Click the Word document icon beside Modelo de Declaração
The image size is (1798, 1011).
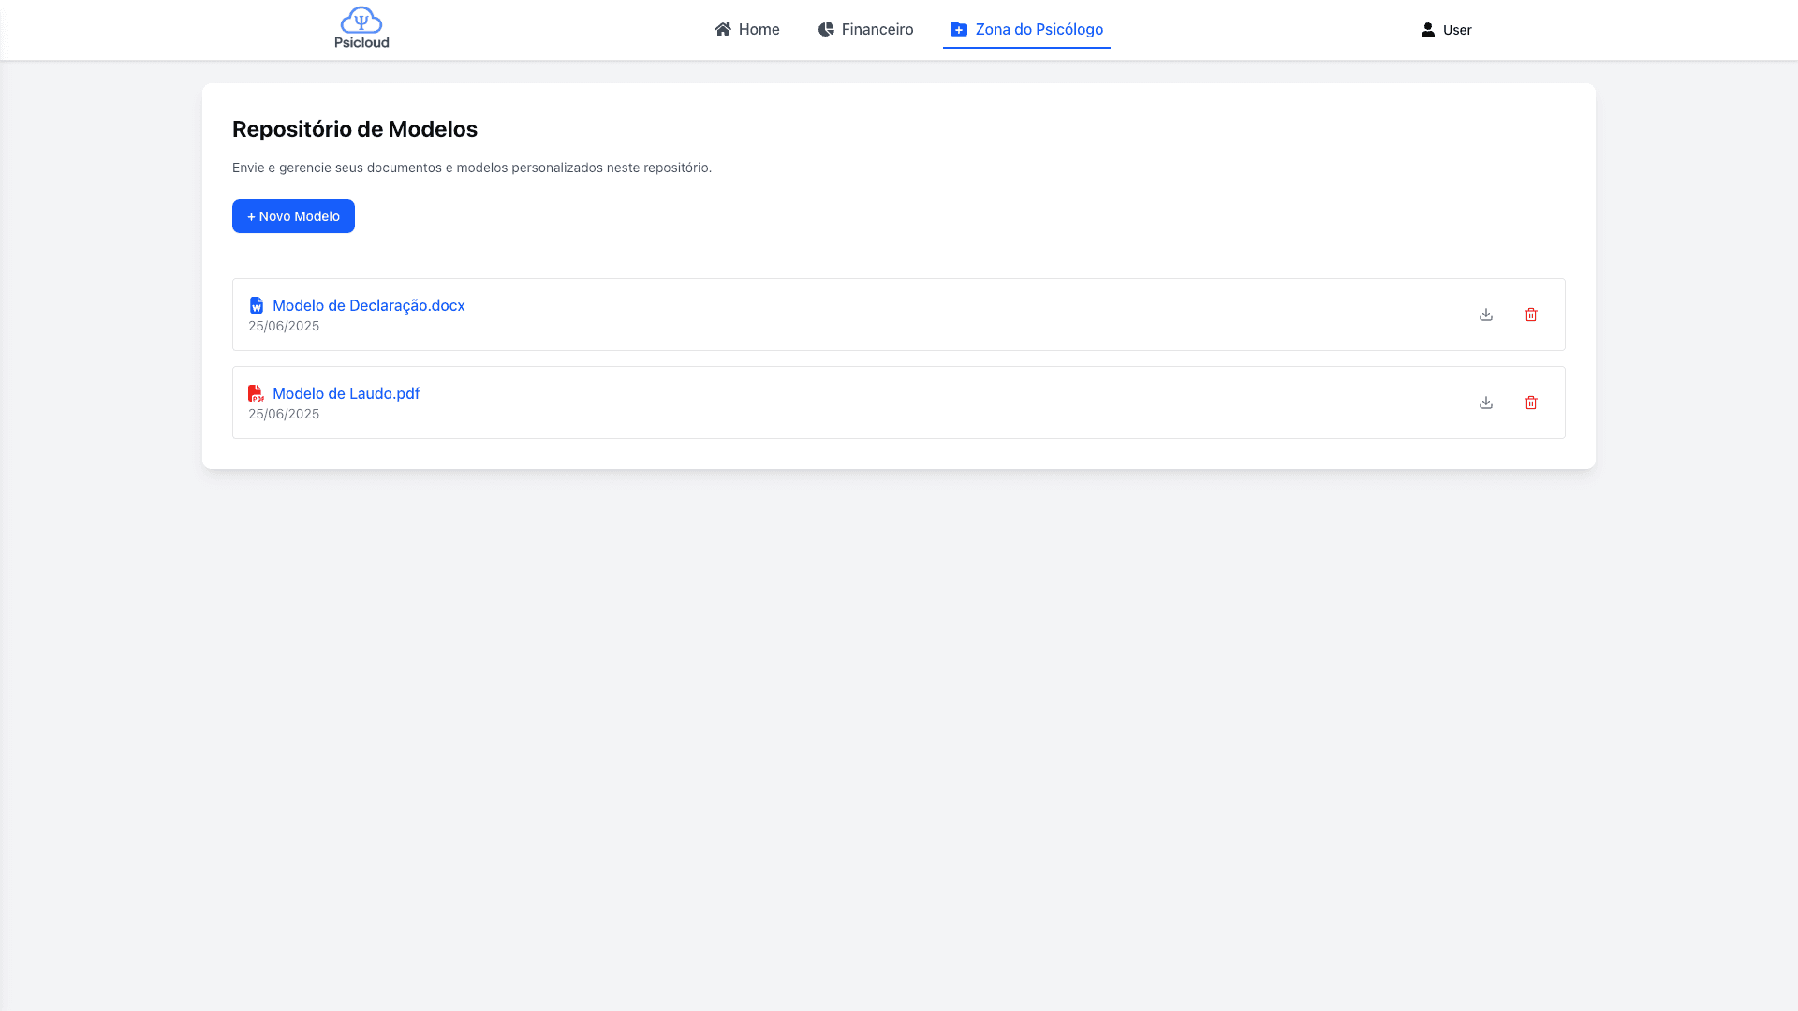coord(256,304)
